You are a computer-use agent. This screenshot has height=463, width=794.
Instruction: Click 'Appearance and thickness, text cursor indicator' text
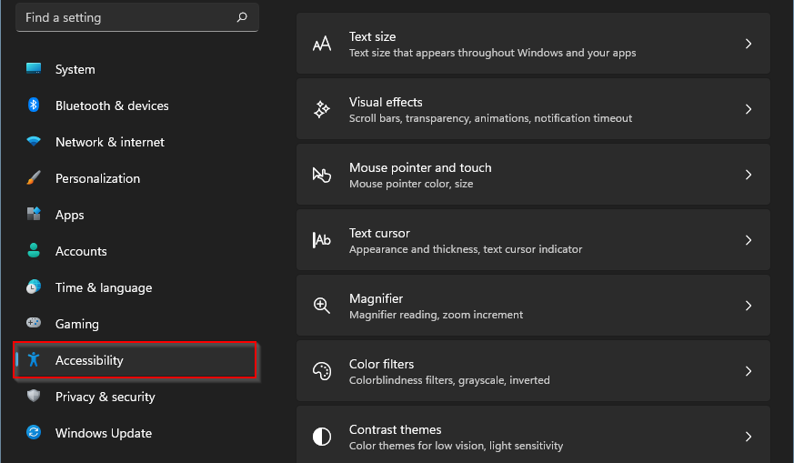466,249
